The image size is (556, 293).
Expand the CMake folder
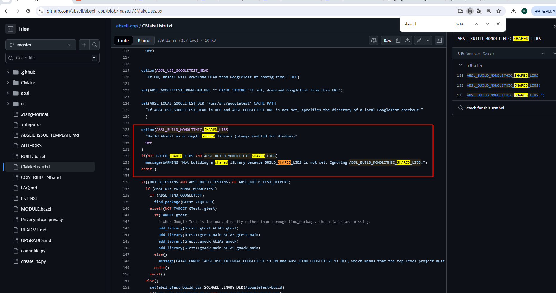8,83
